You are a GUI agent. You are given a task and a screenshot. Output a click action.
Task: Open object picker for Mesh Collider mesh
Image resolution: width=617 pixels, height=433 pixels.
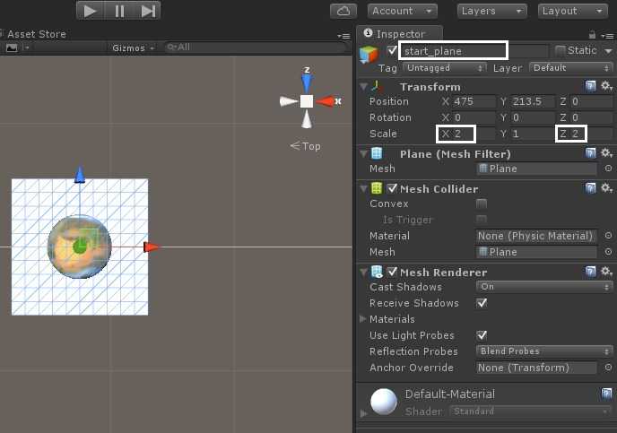608,252
